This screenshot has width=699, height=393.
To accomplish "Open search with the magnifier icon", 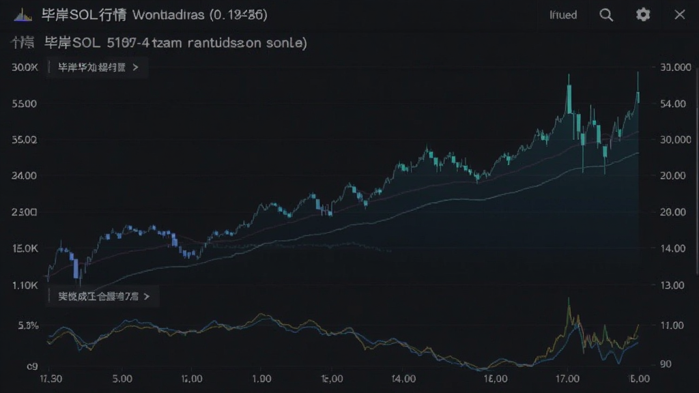I will click(606, 15).
